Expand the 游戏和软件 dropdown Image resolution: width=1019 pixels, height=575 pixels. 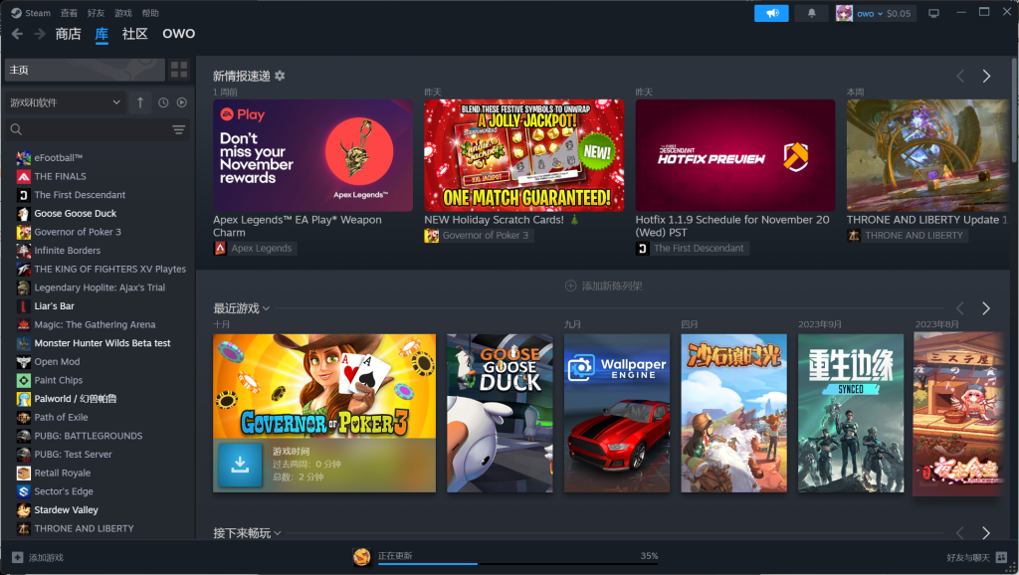pos(66,102)
